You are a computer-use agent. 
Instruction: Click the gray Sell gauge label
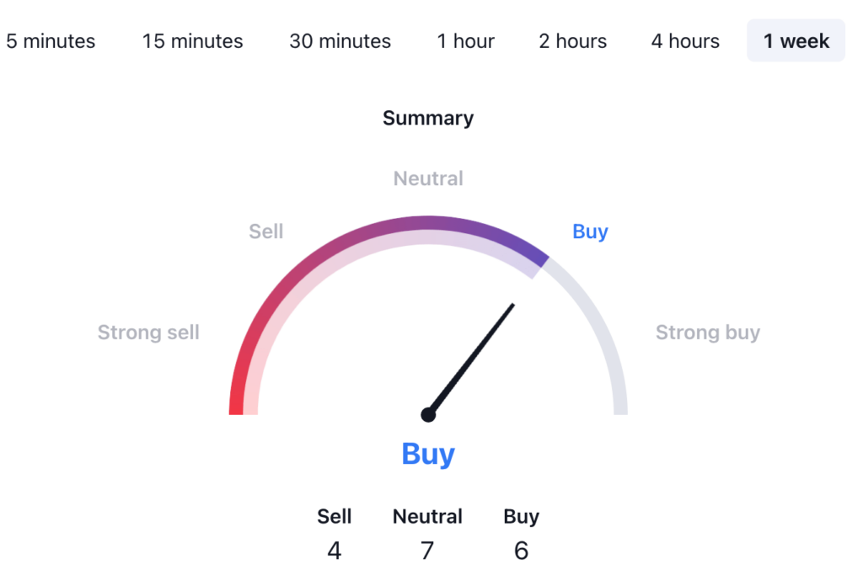(x=266, y=232)
